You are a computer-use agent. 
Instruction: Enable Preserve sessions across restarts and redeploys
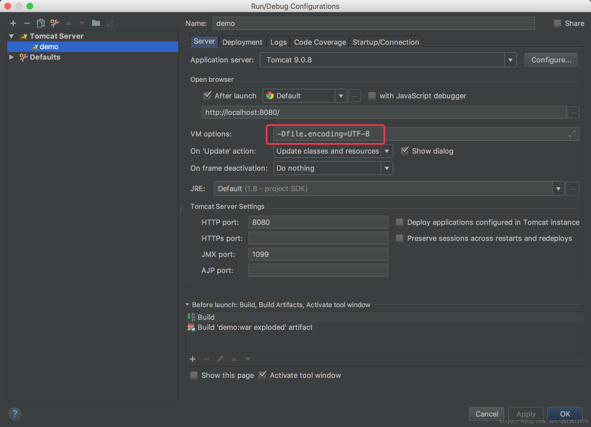[400, 238]
